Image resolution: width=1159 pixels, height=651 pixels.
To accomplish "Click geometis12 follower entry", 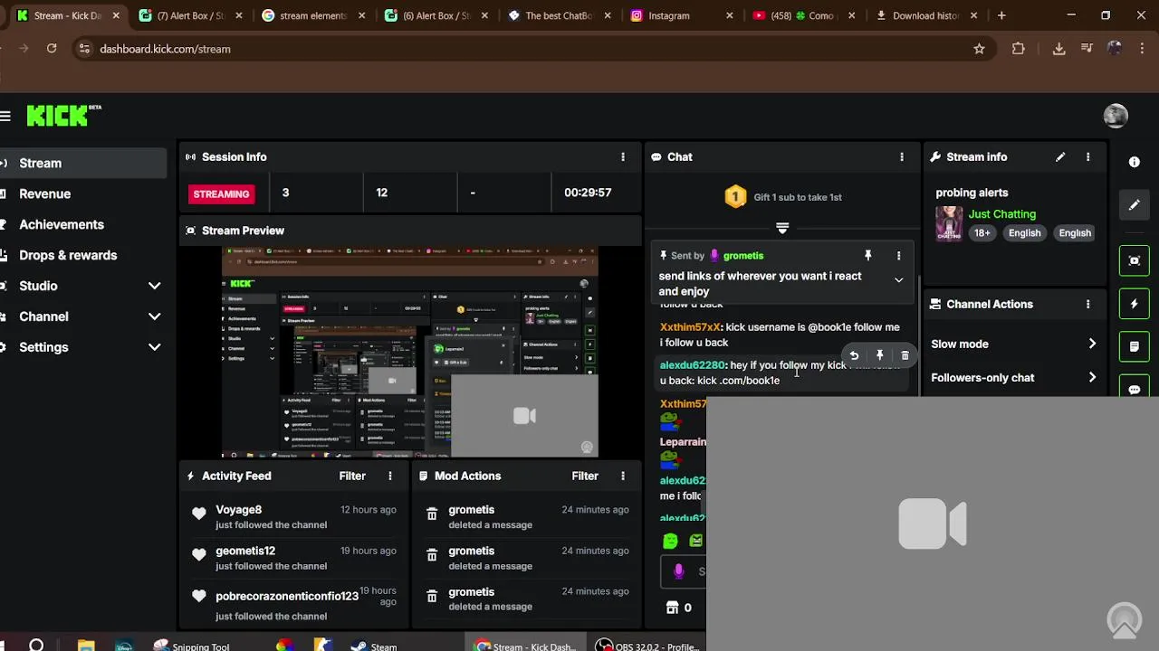I will [x=245, y=551].
